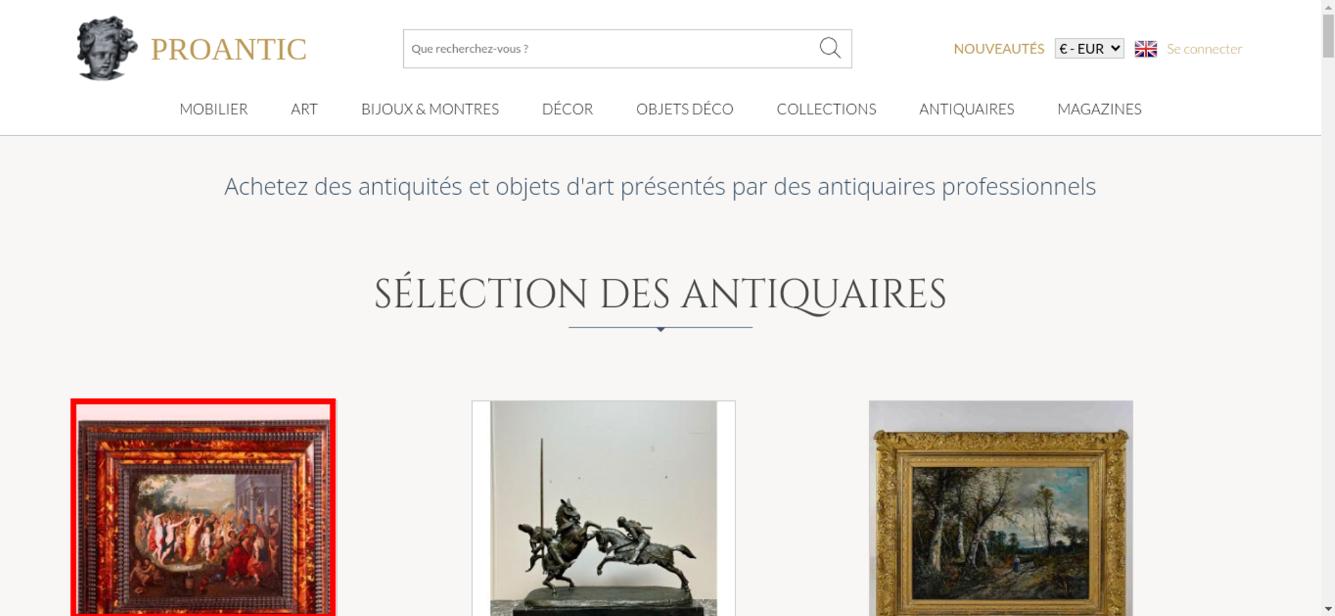Screen dimensions: 1335x616
Task: Open the Collections menu
Action: [x=826, y=109]
